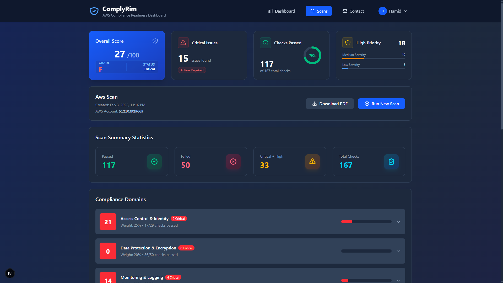Expand the Access Control & Identity domain
This screenshot has width=503, height=283.
398,222
